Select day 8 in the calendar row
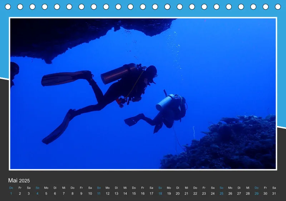 coord(73,194)
